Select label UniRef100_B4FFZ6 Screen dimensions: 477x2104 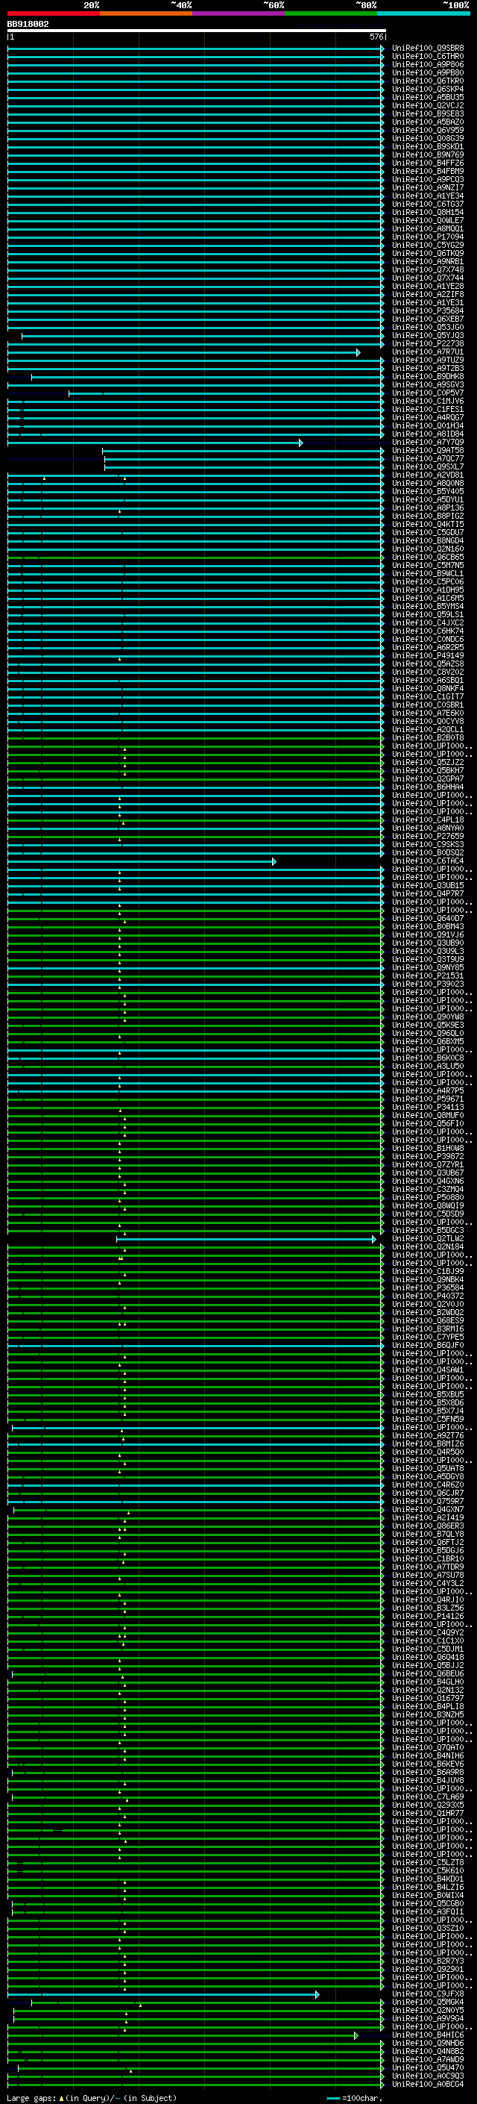pos(428,163)
